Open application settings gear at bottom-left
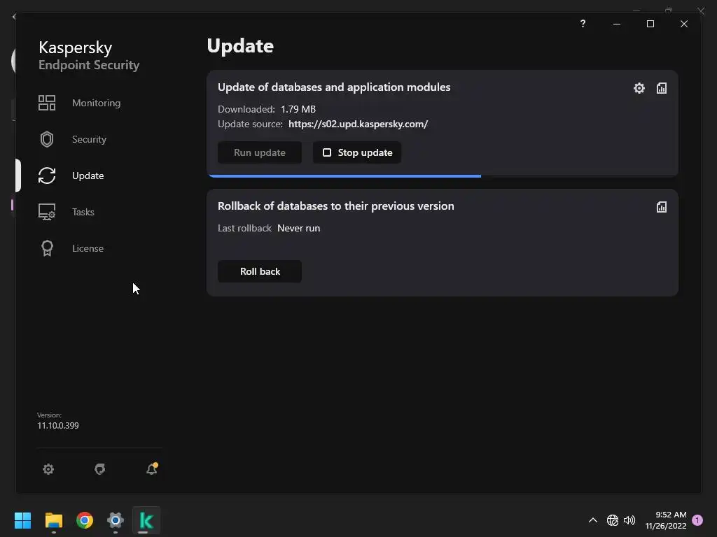 [48, 469]
